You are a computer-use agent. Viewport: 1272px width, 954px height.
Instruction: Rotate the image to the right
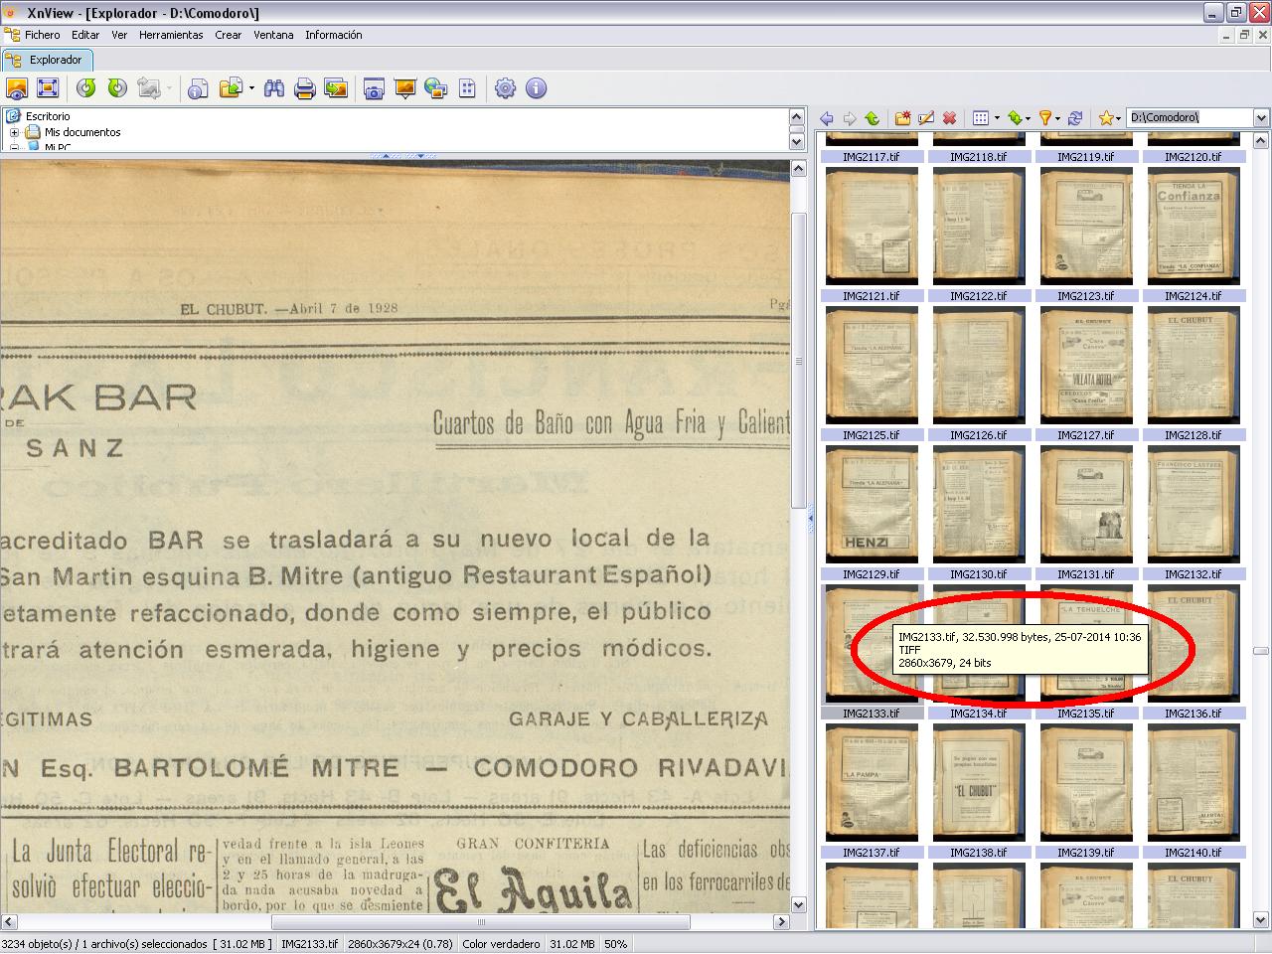pyautogui.click(x=117, y=88)
